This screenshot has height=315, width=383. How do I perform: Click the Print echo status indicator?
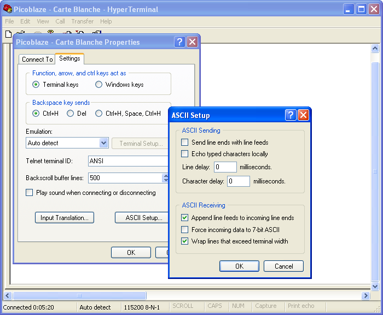301,306
